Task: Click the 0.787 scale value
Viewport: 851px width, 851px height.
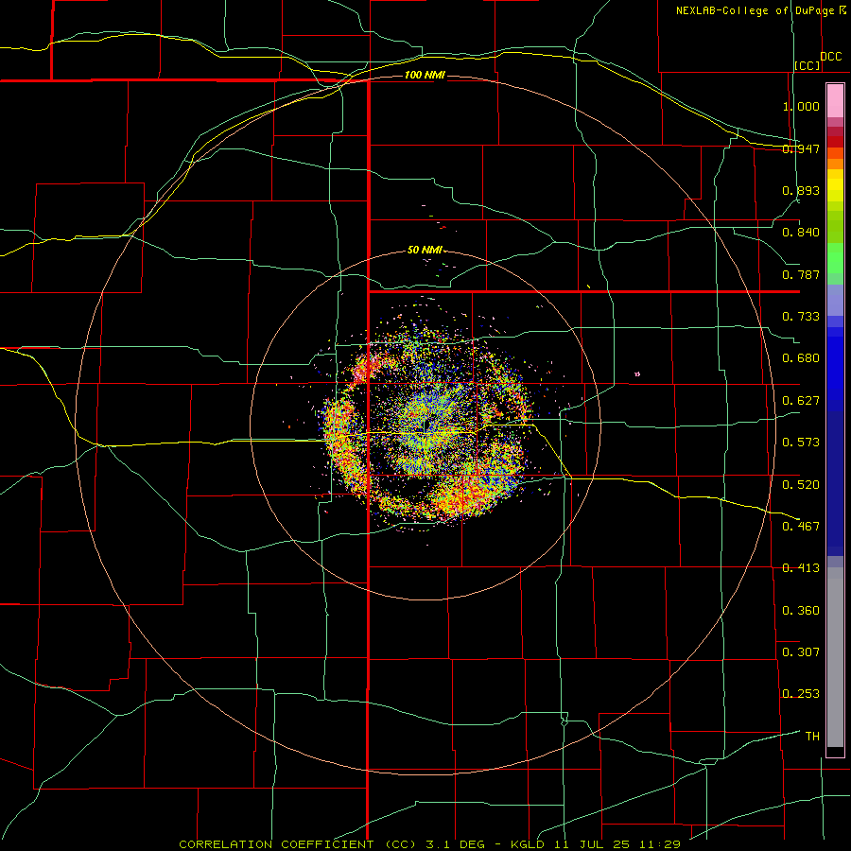Action: (x=801, y=274)
